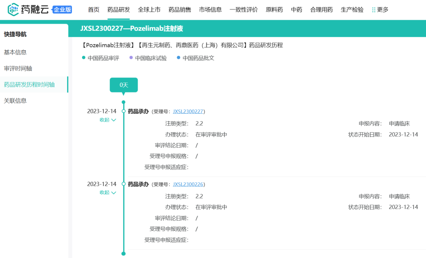The image size is (426, 258).
Task: Select 全球上市 in navigation bar
Action: [149, 9]
